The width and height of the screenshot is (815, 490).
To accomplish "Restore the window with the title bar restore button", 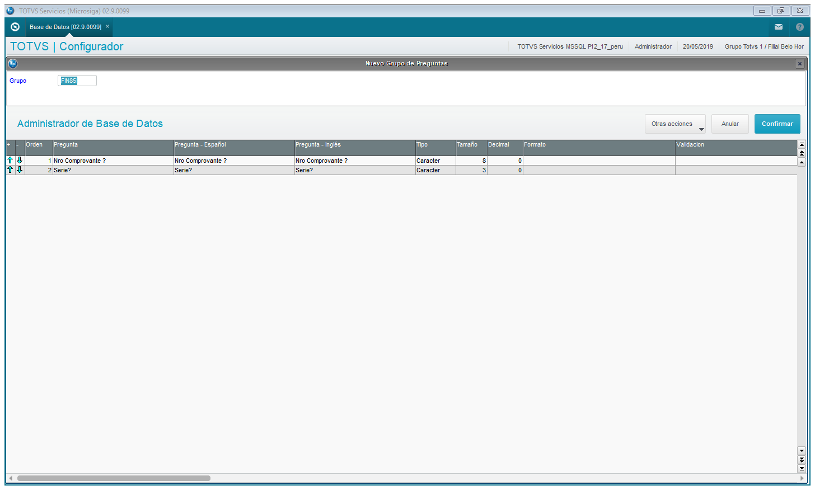I will [x=781, y=11].
